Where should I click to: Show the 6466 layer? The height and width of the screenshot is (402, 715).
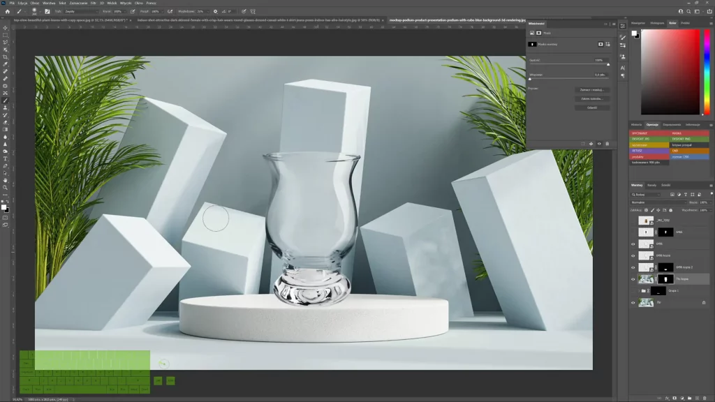(x=633, y=232)
